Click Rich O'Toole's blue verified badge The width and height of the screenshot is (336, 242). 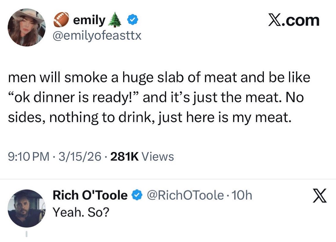coord(136,195)
